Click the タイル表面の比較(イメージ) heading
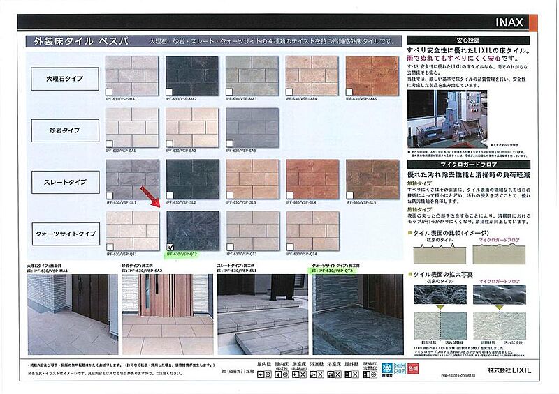The width and height of the screenshot is (559, 394). pyautogui.click(x=451, y=233)
